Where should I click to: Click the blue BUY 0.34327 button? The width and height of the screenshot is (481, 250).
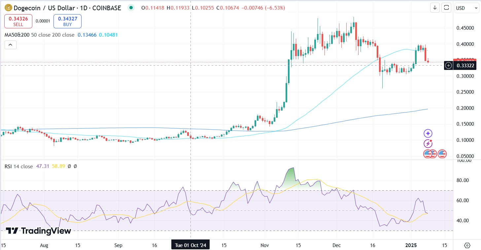[x=67, y=21]
